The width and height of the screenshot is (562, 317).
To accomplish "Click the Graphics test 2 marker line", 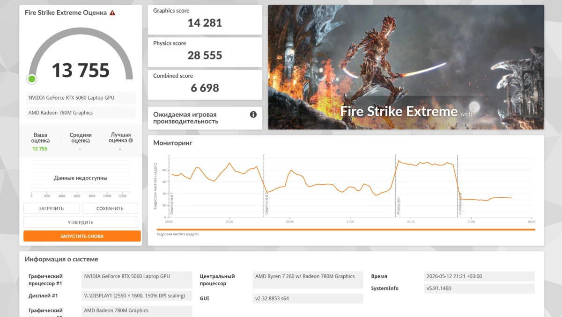I will point(264,186).
